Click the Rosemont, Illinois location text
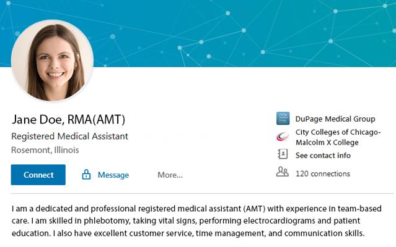The image size is (396, 247). pyautogui.click(x=45, y=150)
